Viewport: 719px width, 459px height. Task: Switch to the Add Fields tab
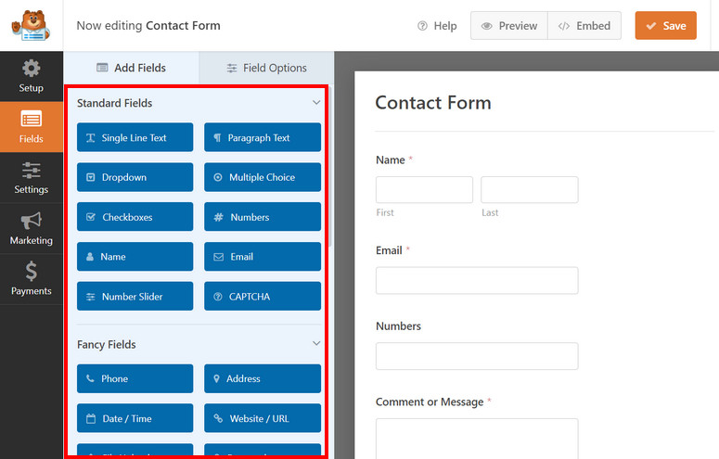tap(131, 68)
